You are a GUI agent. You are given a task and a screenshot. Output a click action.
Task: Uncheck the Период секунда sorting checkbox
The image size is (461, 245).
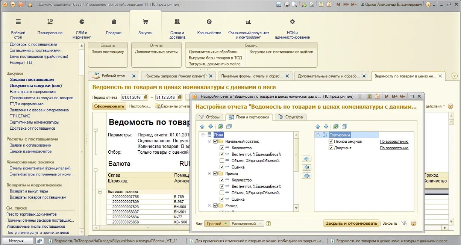pos(331,142)
